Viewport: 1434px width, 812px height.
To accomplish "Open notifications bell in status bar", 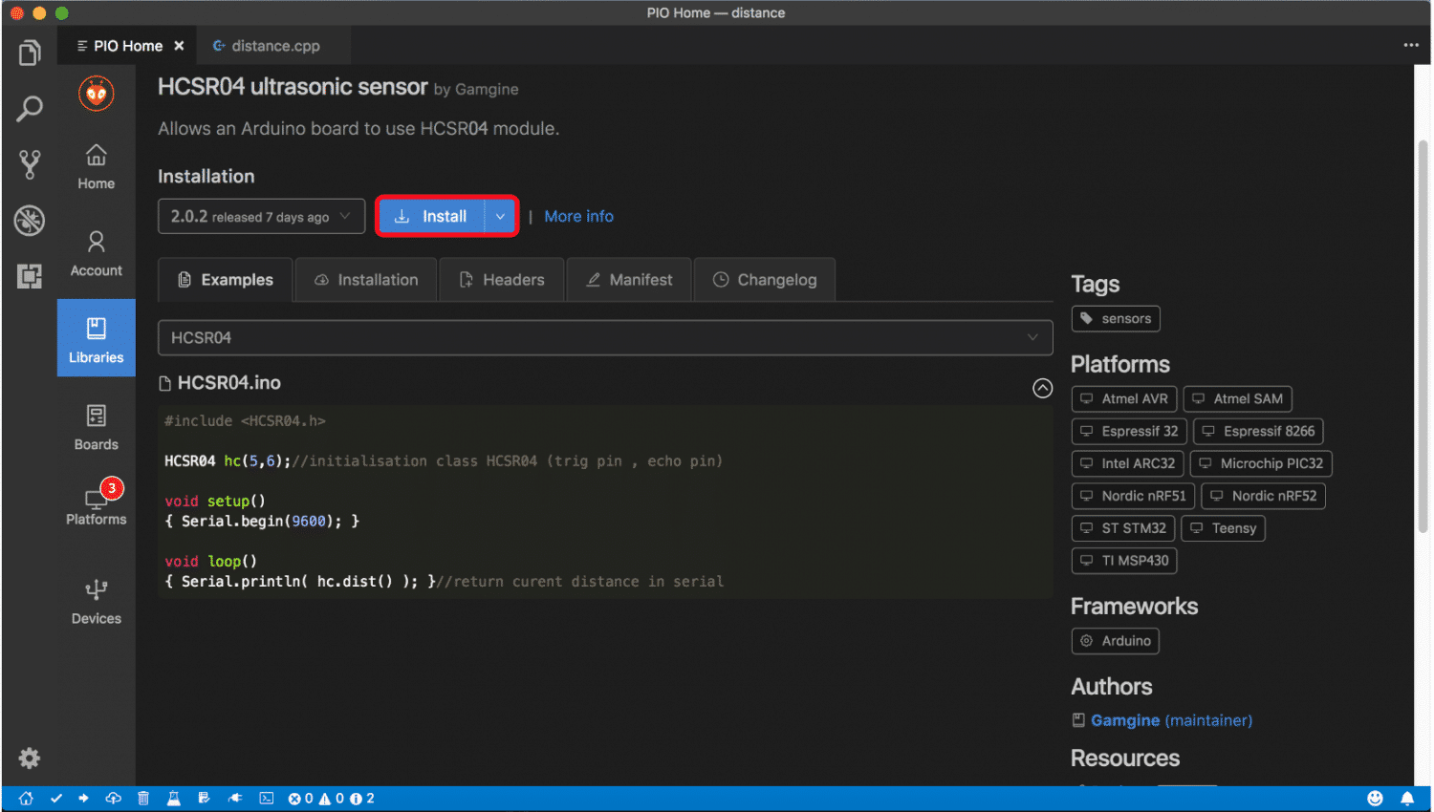I will tap(1407, 799).
